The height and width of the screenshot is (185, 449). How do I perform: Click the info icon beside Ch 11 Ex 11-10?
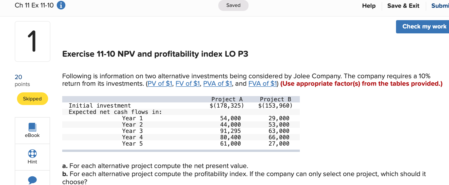click(61, 5)
